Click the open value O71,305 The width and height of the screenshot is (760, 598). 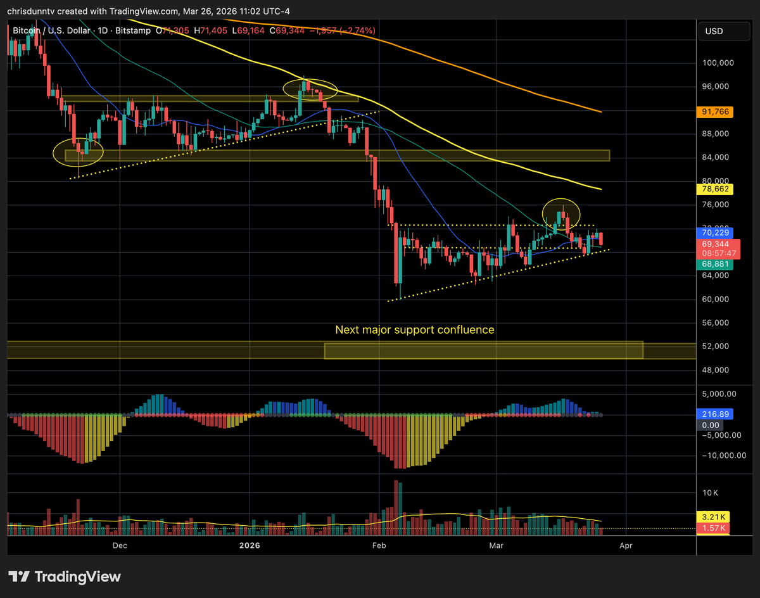172,30
